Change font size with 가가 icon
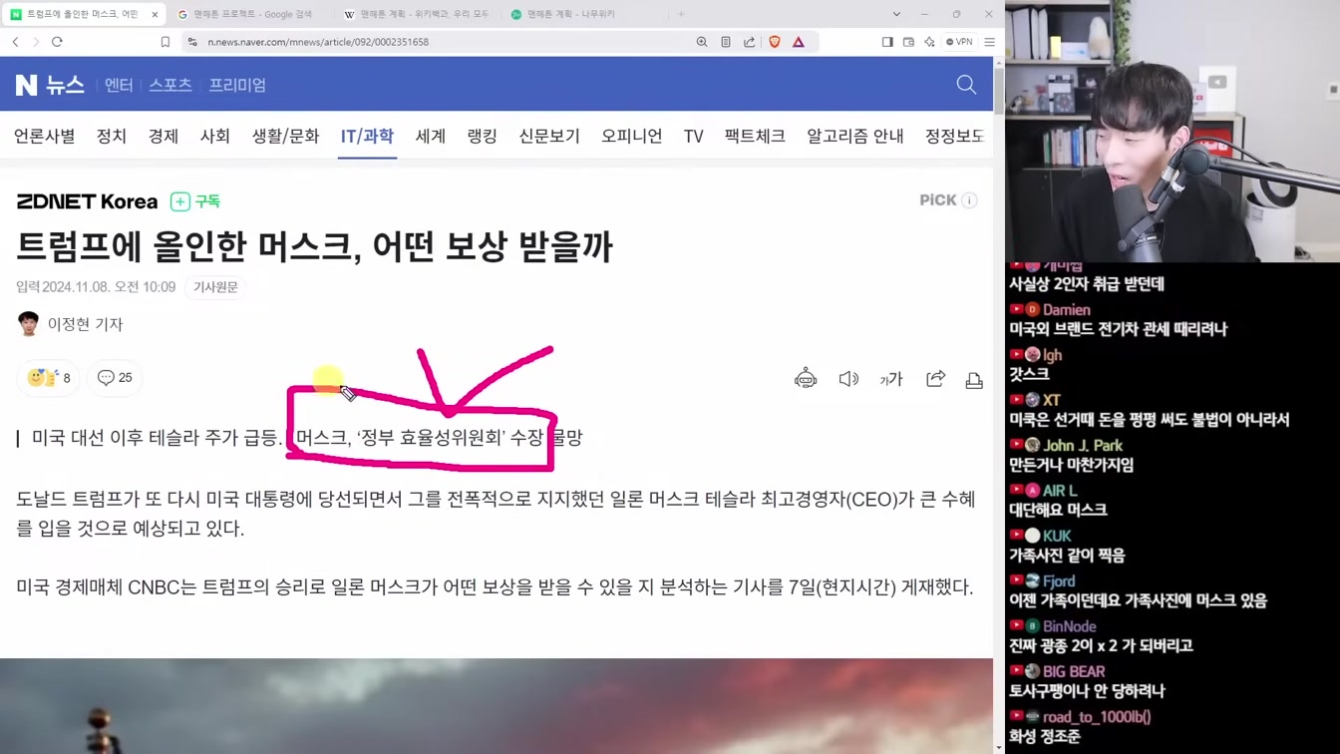Image resolution: width=1340 pixels, height=754 pixels. tap(891, 379)
